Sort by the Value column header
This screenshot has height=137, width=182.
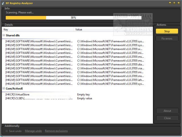[113, 30]
